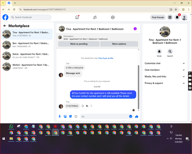Open Windows Start menu
Screen dimensions: 192x154
pos(4,139)
